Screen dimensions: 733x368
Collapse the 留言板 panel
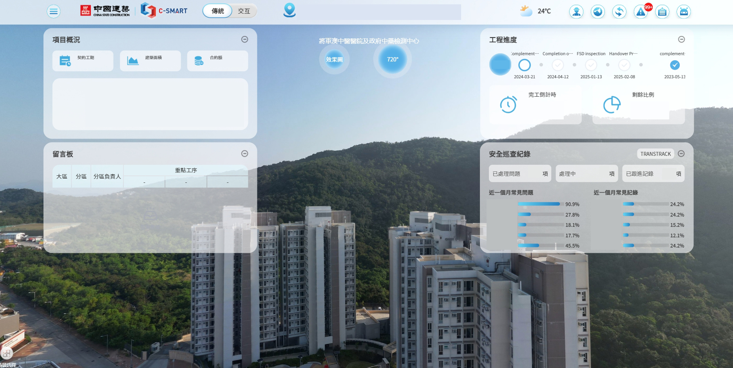245,153
